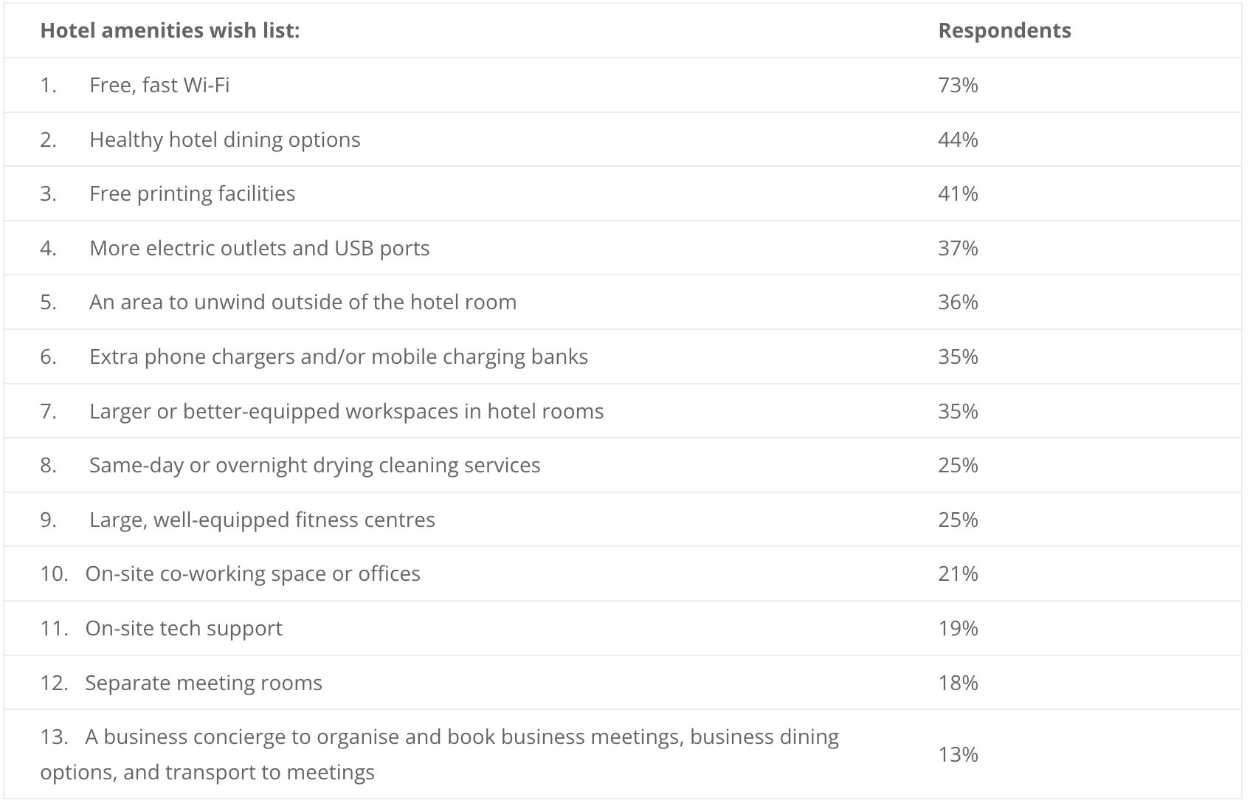Click the 73% value
The image size is (1250, 803).
click(958, 85)
